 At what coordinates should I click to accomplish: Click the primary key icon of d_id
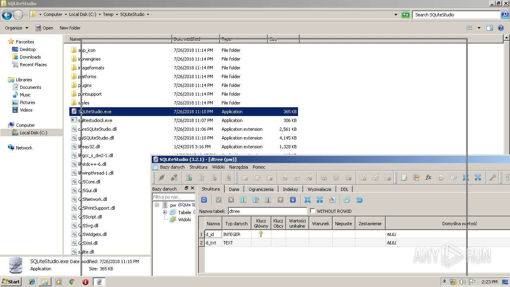click(261, 234)
